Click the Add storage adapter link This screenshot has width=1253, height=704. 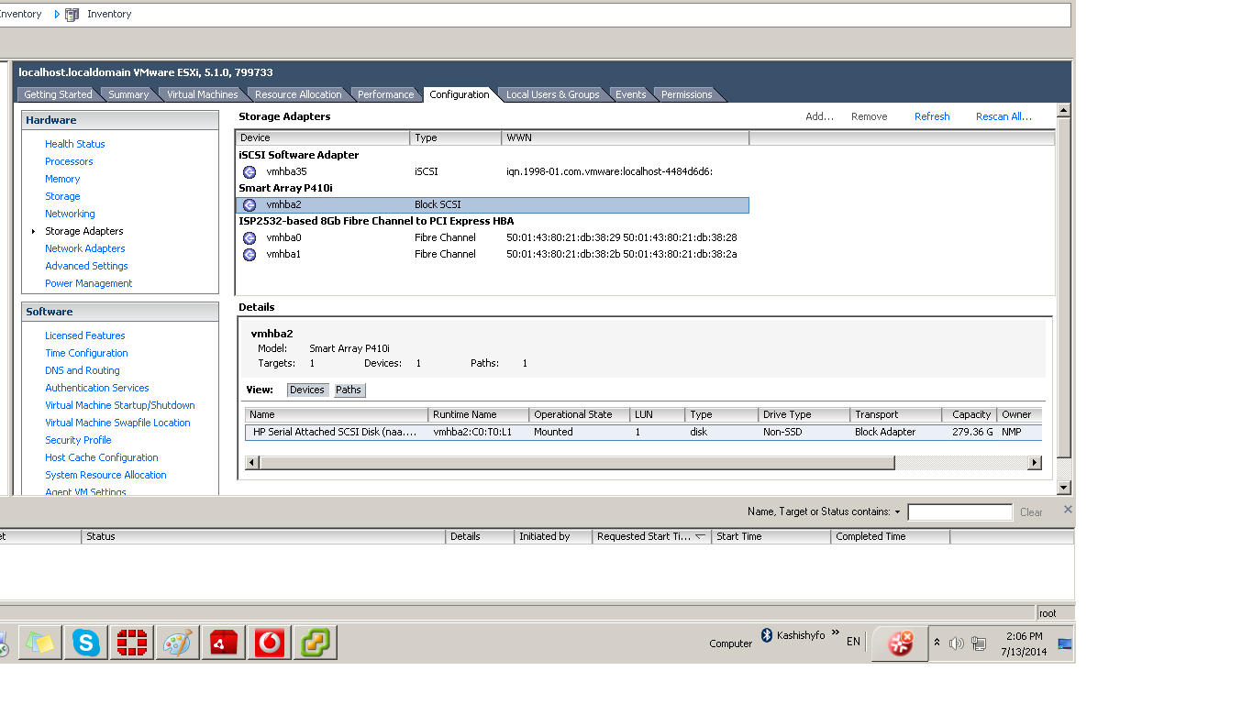pyautogui.click(x=819, y=116)
